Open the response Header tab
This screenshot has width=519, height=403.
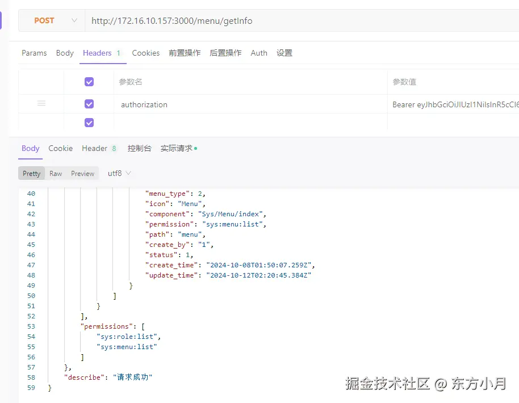click(x=99, y=148)
